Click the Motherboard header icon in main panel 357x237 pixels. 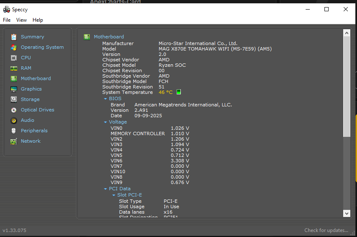(87, 37)
